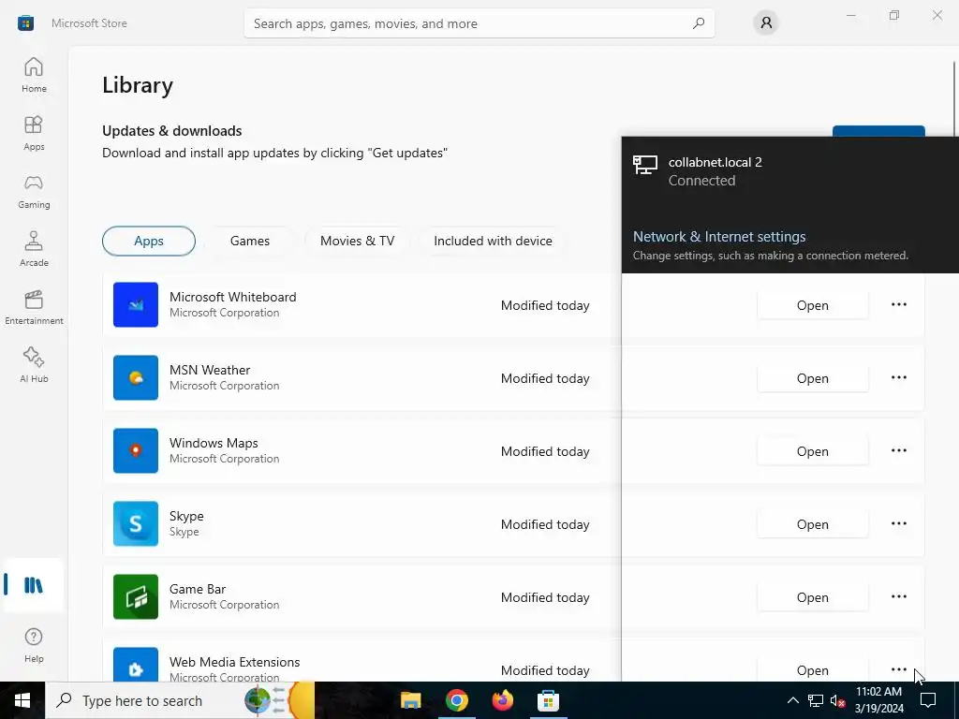Image resolution: width=959 pixels, height=719 pixels.
Task: Launch Google Chrome from the taskbar
Action: (457, 700)
